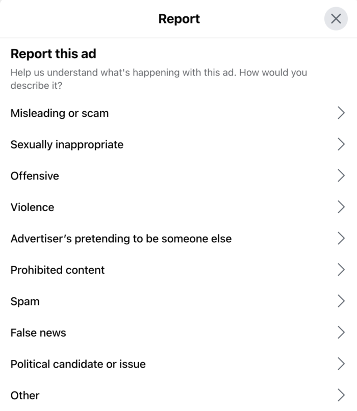
Task: Close the Report dialog with X
Action: coord(336,19)
